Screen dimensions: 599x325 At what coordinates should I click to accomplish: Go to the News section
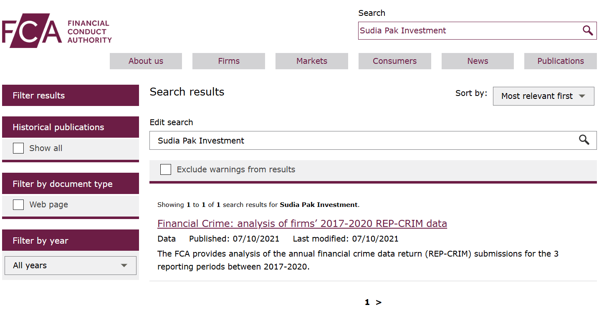pyautogui.click(x=478, y=61)
